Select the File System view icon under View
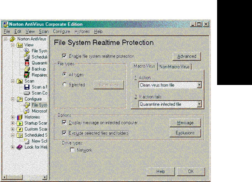This screenshot has width=252, height=182. 27,51
